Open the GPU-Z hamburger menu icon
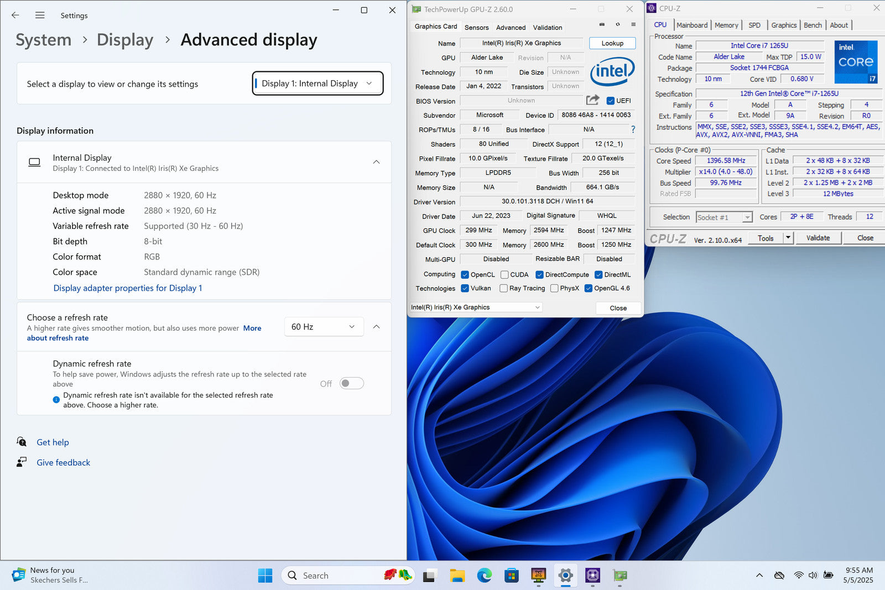The image size is (885, 590). pyautogui.click(x=633, y=24)
